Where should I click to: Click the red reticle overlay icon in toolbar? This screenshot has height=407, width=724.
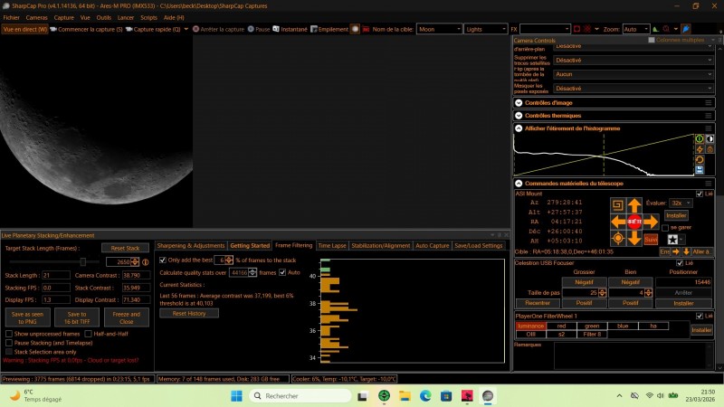pos(587,29)
